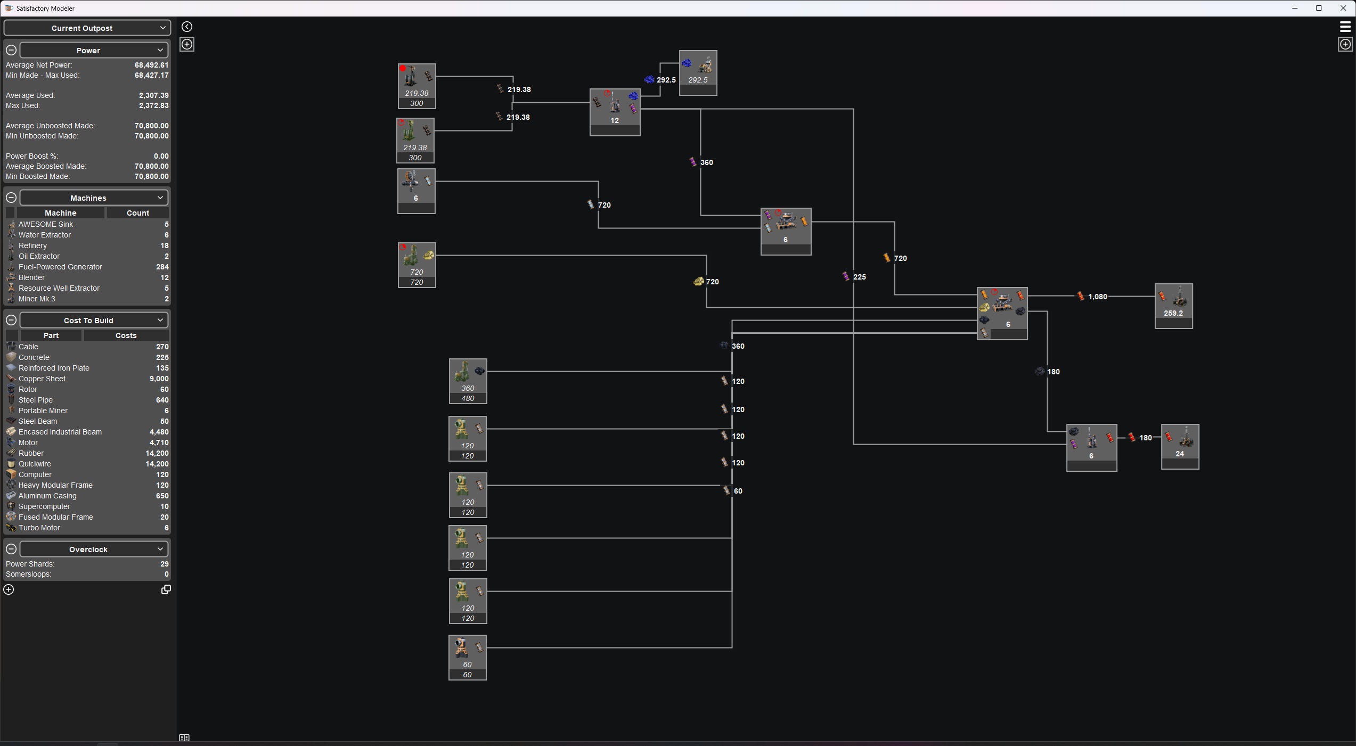
Task: Click the Part column header
Action: point(51,335)
